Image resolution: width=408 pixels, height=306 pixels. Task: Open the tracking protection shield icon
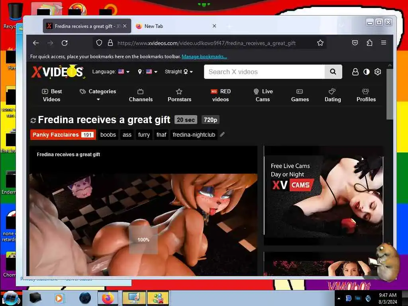coord(99,43)
